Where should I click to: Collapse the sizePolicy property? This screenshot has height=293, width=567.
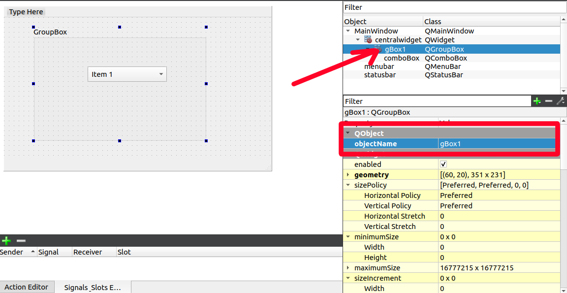coord(348,185)
